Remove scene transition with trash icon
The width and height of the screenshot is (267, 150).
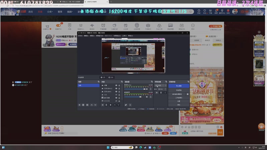pyautogui.click(x=161, y=93)
